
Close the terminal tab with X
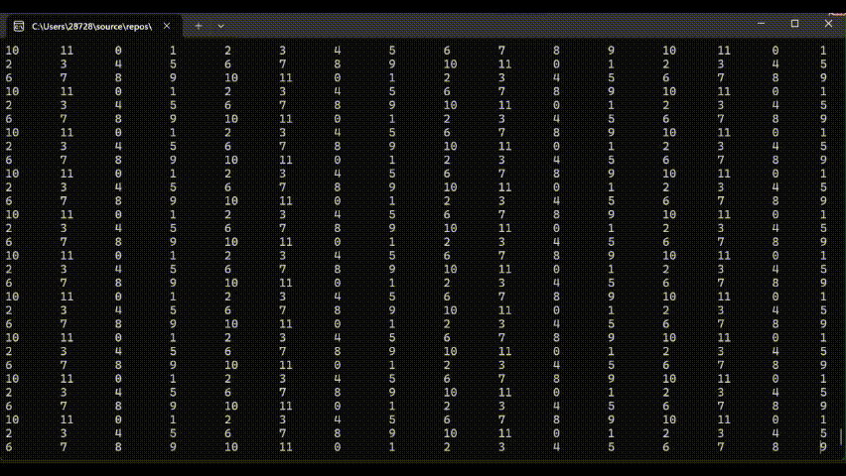tap(167, 26)
